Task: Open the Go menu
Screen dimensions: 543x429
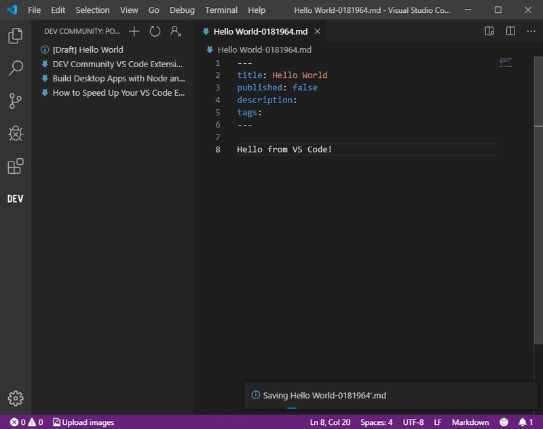Action: (154, 10)
